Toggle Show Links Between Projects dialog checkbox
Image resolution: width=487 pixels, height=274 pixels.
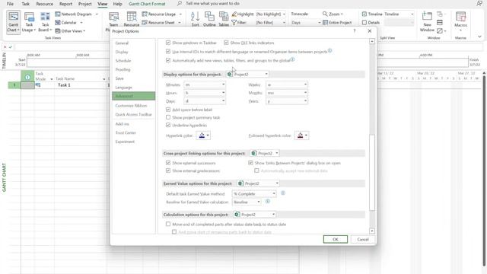250,163
